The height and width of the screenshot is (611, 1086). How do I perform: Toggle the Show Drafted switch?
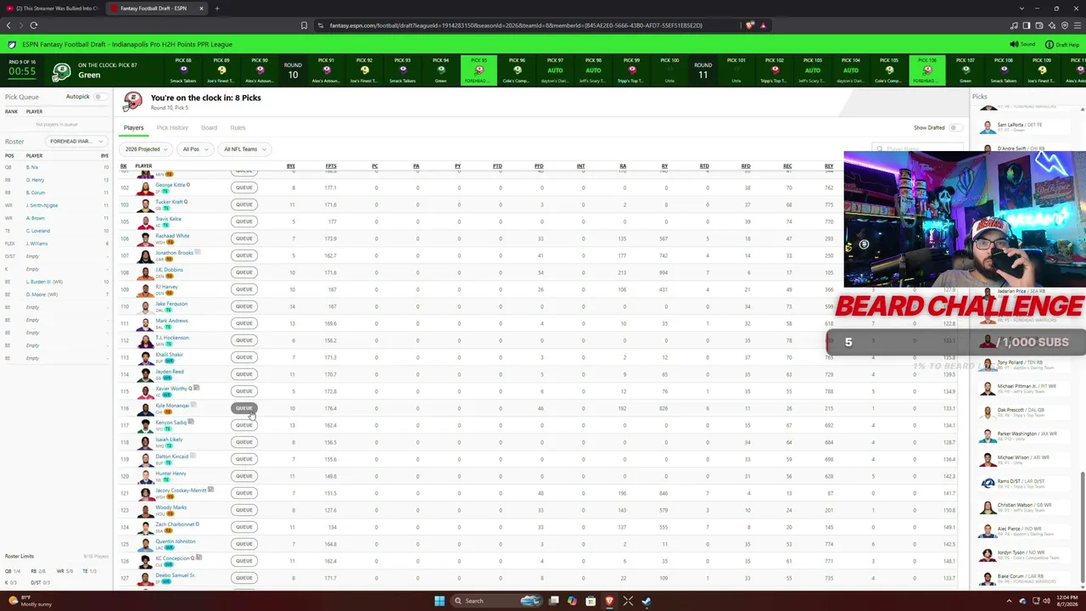(954, 127)
